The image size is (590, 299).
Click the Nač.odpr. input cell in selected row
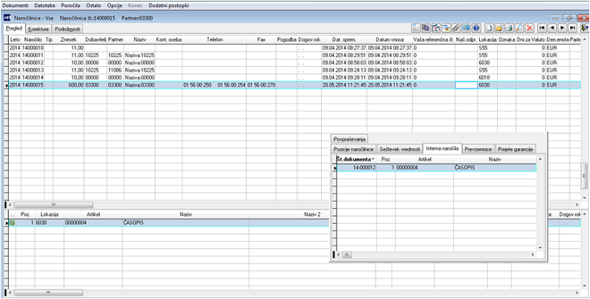pyautogui.click(x=466, y=86)
